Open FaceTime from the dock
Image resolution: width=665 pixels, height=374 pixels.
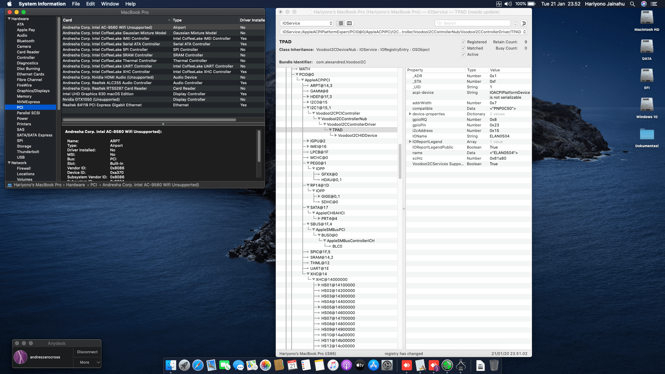point(225,365)
